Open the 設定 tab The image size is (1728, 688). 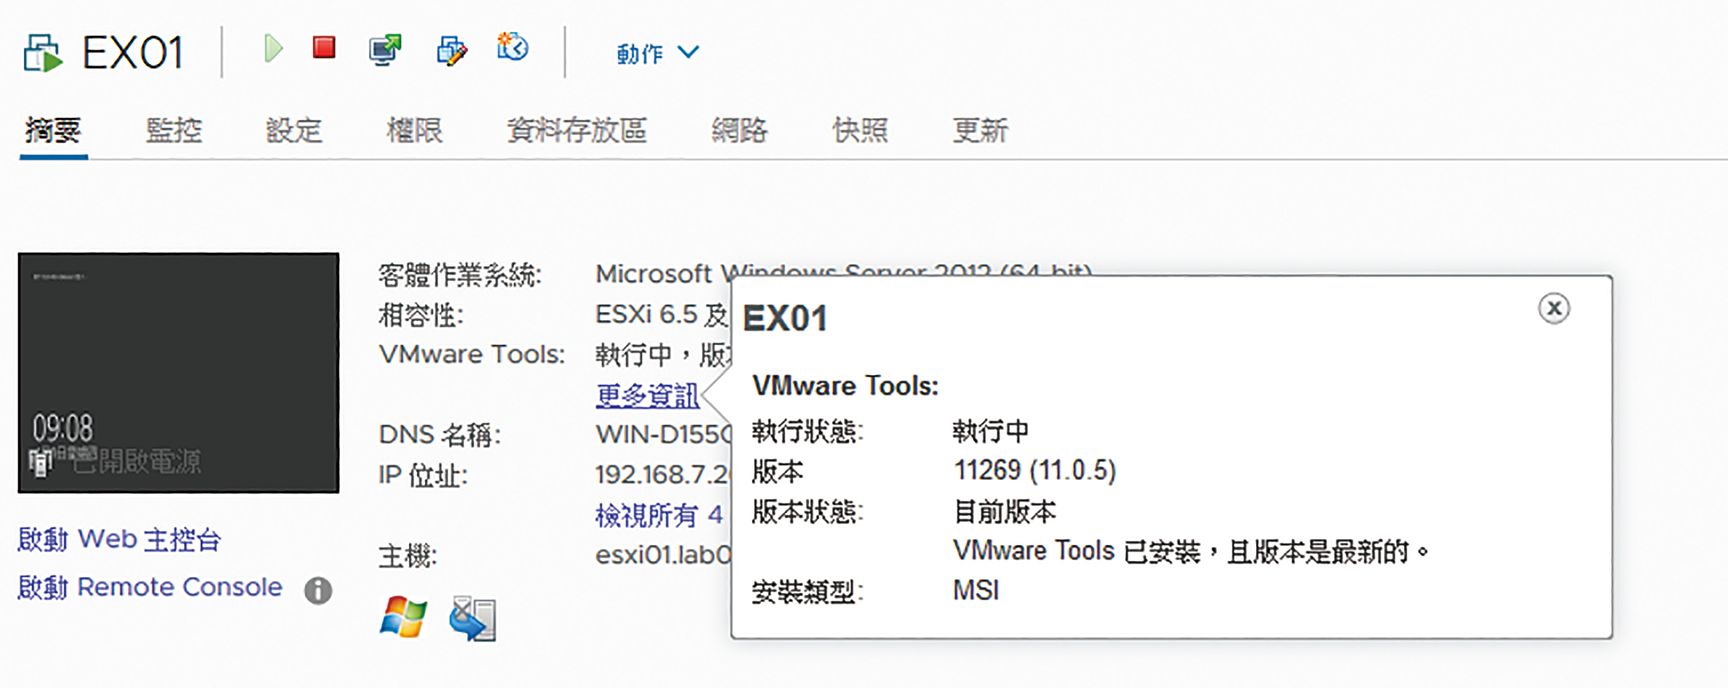(294, 130)
